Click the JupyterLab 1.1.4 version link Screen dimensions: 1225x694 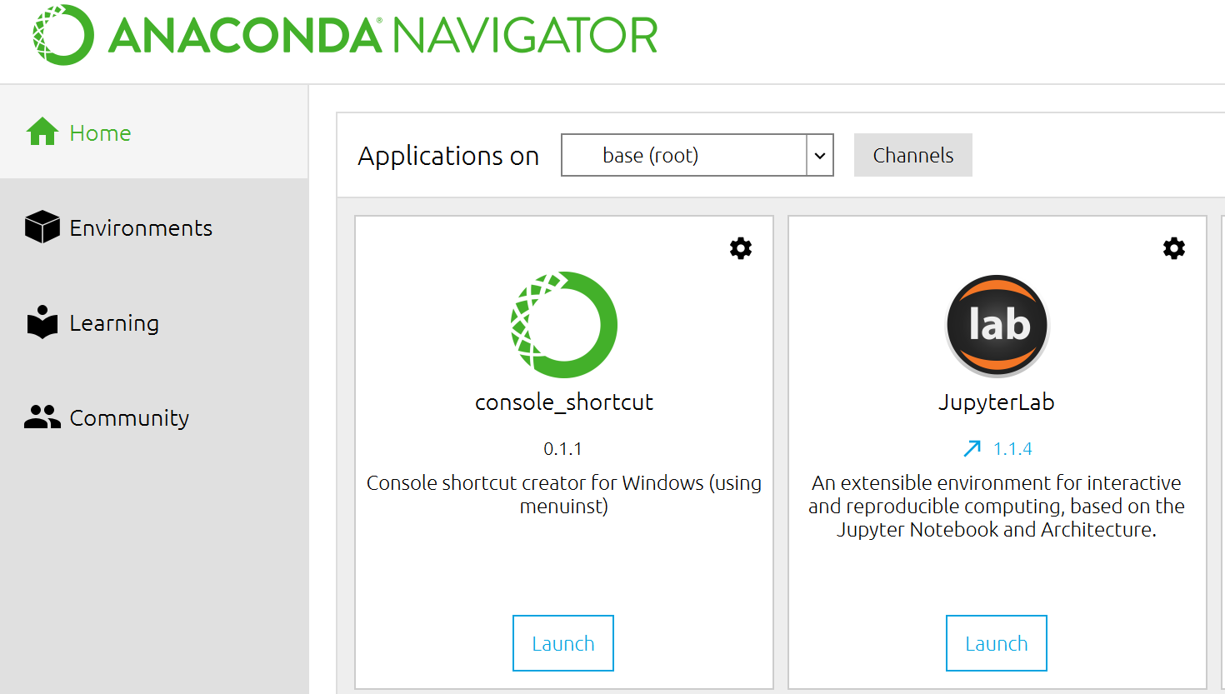1012,449
